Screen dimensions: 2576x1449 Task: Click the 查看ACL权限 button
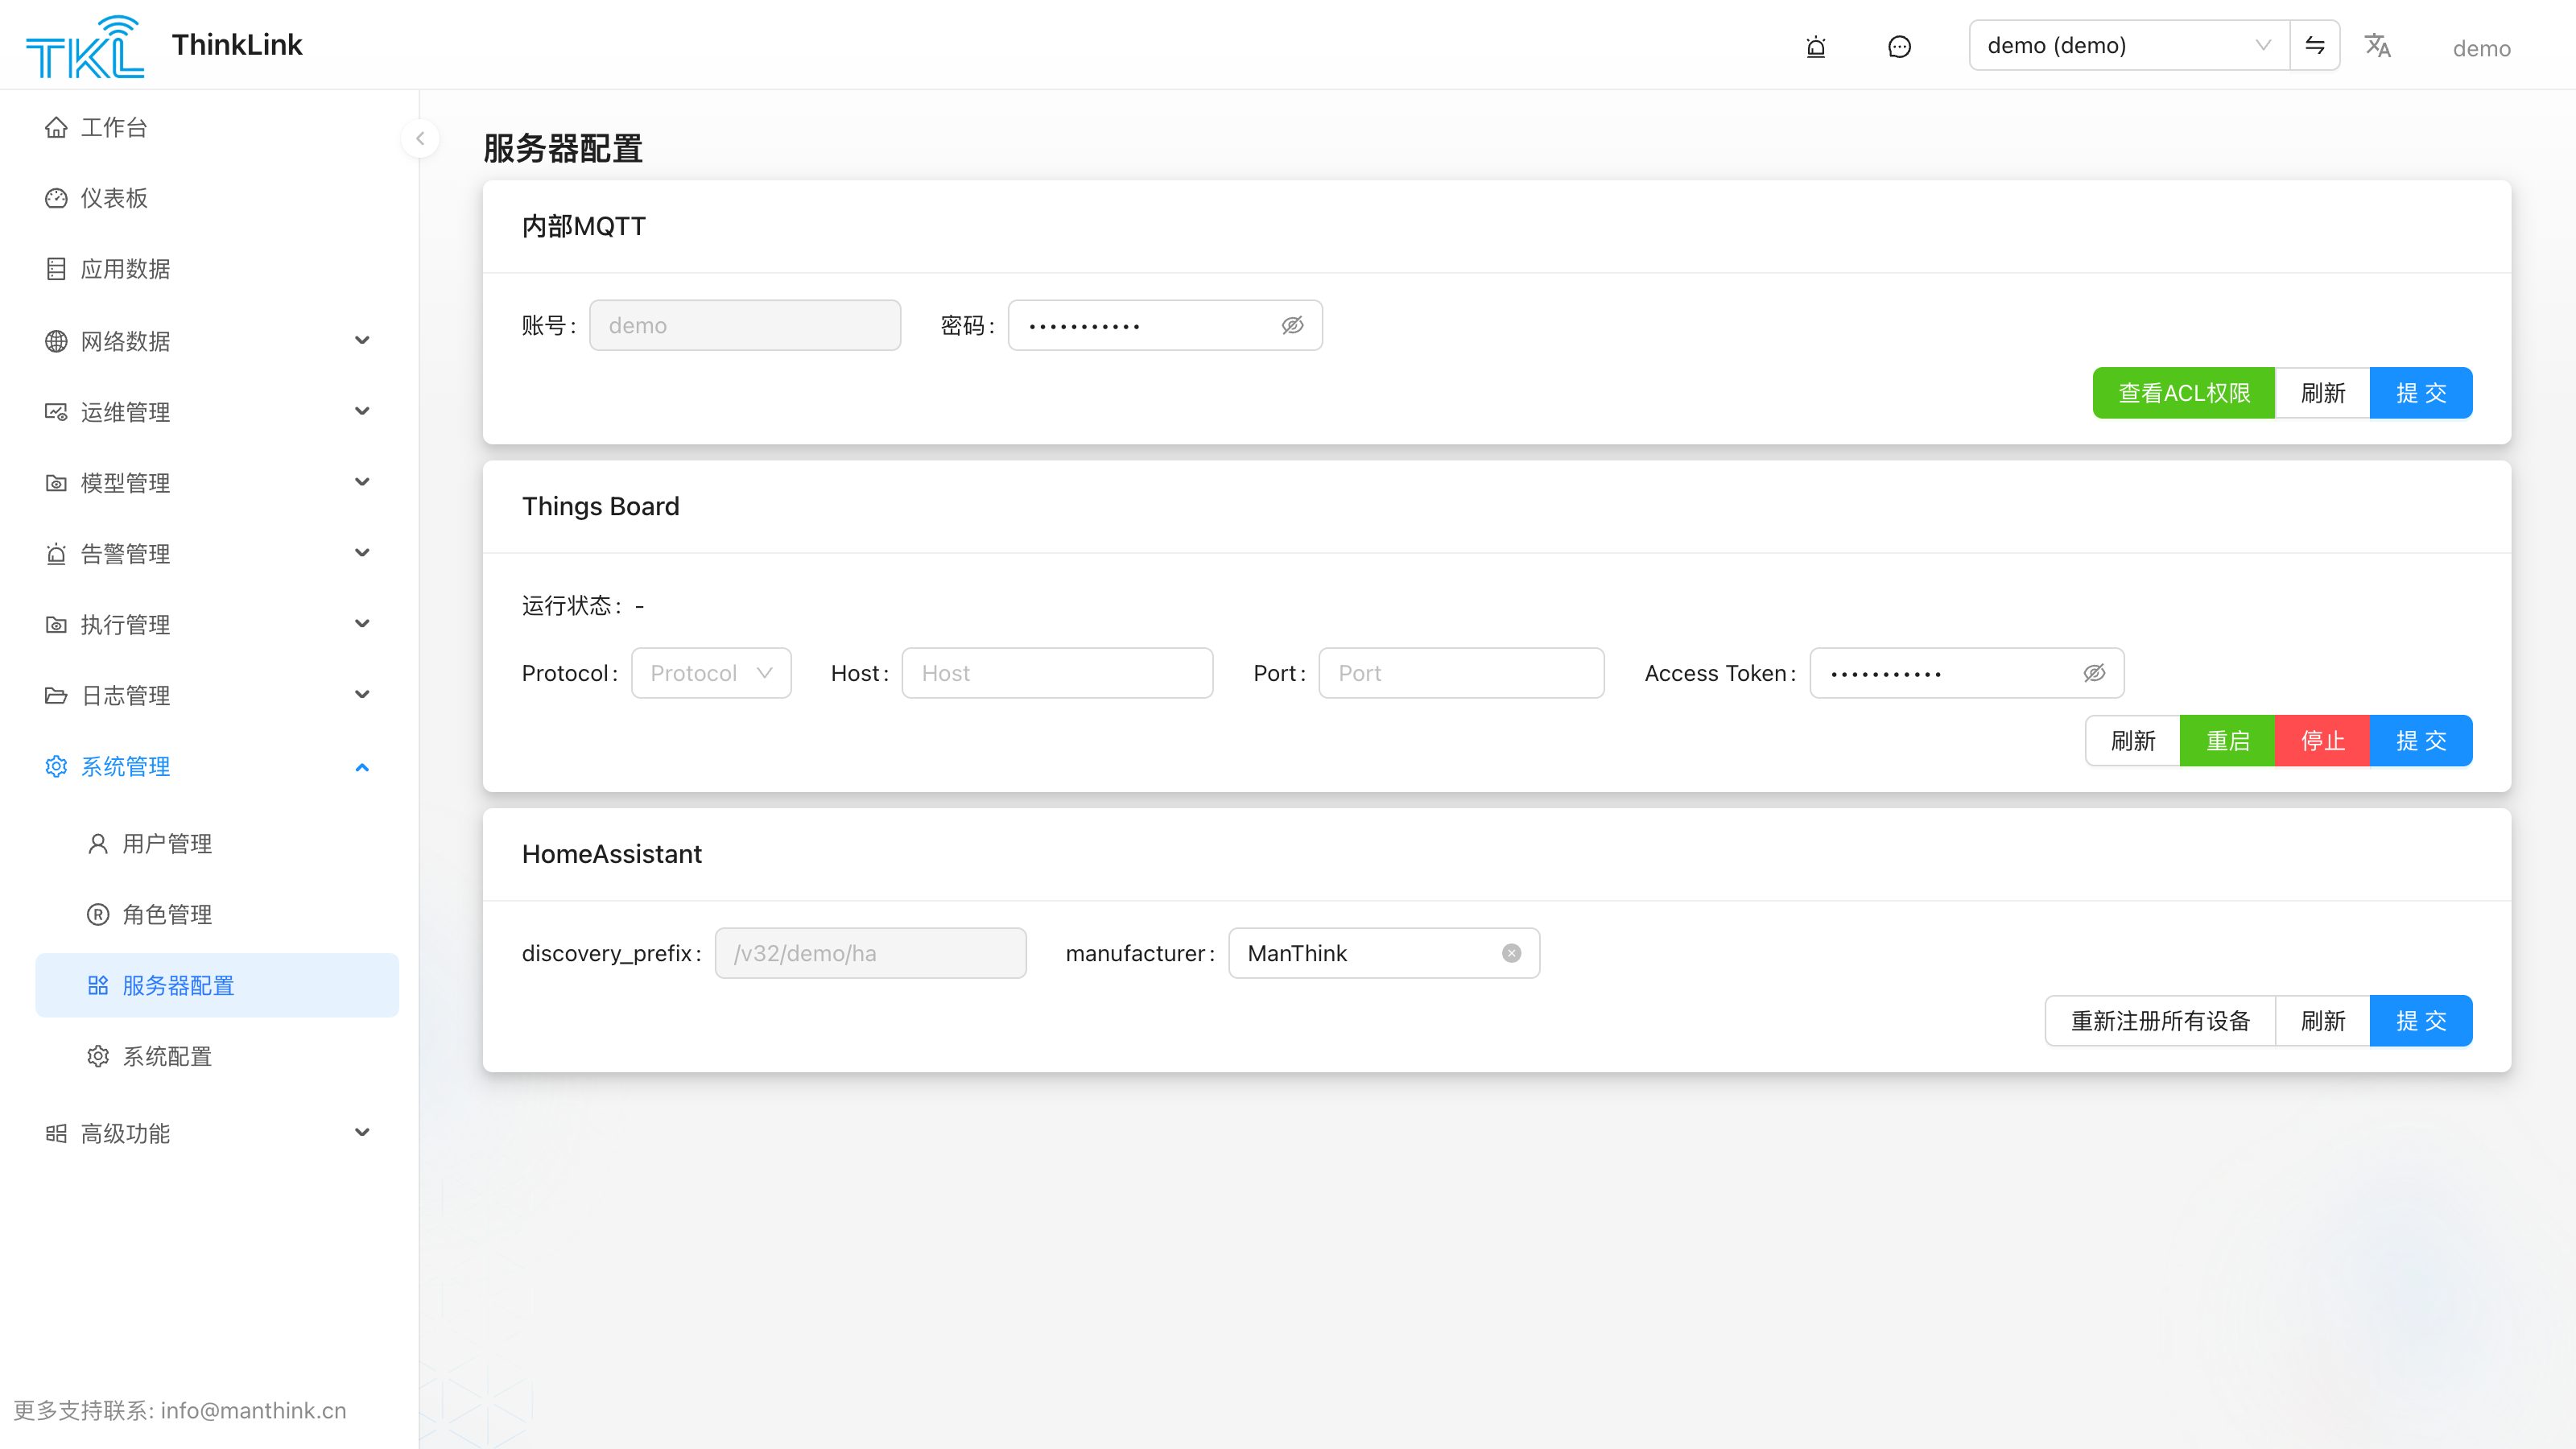click(2183, 393)
